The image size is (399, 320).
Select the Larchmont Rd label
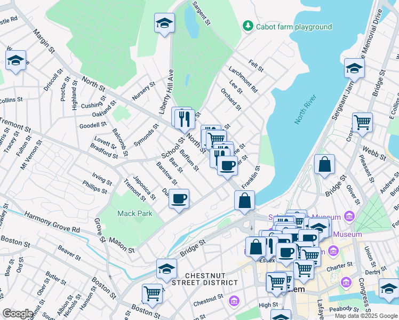pos(243,79)
